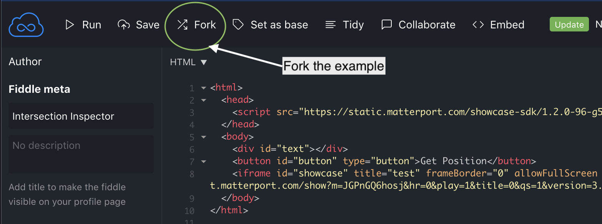The width and height of the screenshot is (602, 224).
Task: Collapse the body tag on line 5
Action: [204, 137]
